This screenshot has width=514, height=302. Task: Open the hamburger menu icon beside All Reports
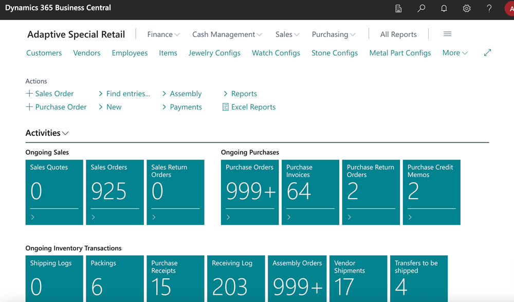[x=447, y=34]
